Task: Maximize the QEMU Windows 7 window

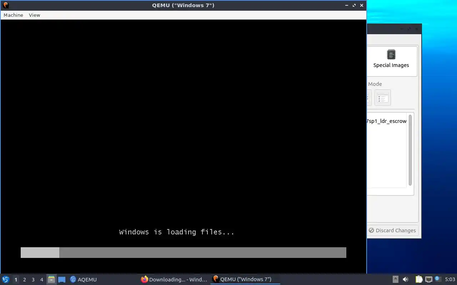Action: point(354,5)
